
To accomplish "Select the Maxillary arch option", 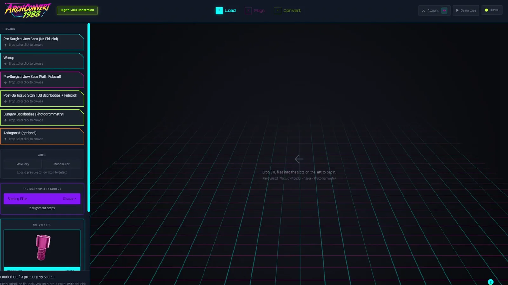I will 23,164.
